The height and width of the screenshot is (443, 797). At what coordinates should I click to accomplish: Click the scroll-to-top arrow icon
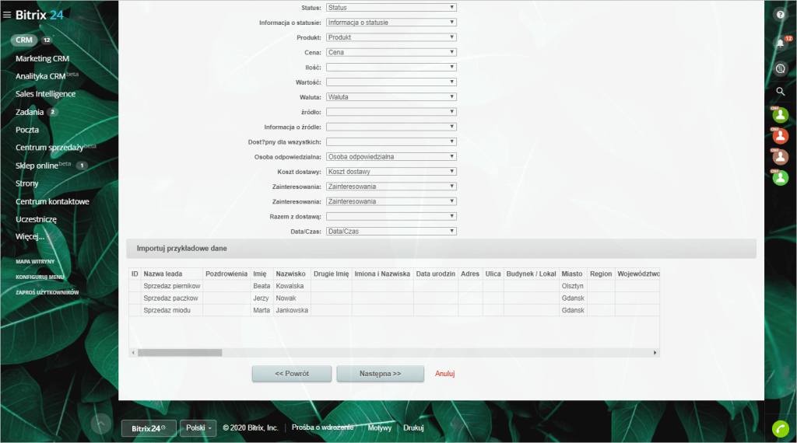pyautogui.click(x=100, y=424)
